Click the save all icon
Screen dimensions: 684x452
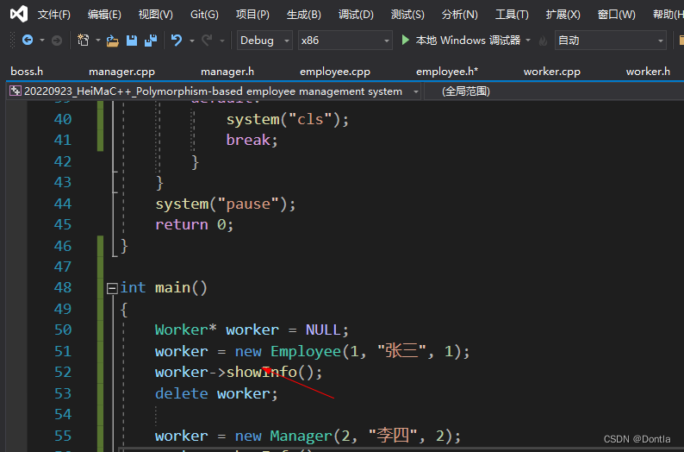[151, 41]
